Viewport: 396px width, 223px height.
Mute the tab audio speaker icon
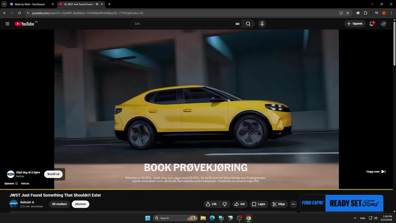(x=97, y=4)
